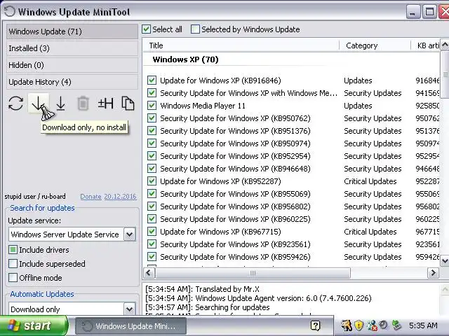Uncheck Windows Media Player 11 update
The height and width of the screenshot is (336, 449).
point(152,106)
